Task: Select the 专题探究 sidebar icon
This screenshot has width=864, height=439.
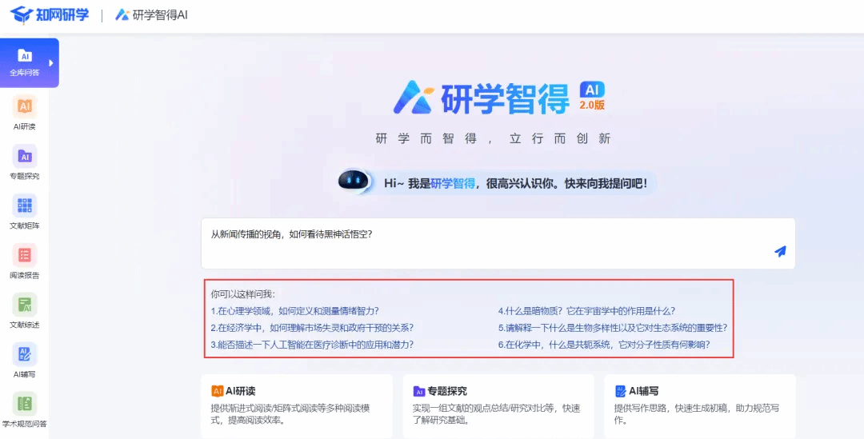Action: tap(25, 157)
